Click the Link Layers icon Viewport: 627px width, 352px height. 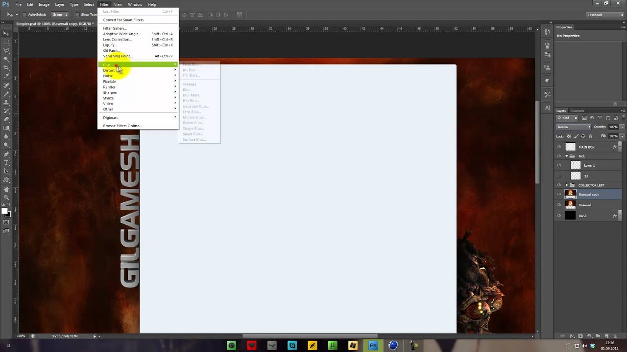click(563, 336)
